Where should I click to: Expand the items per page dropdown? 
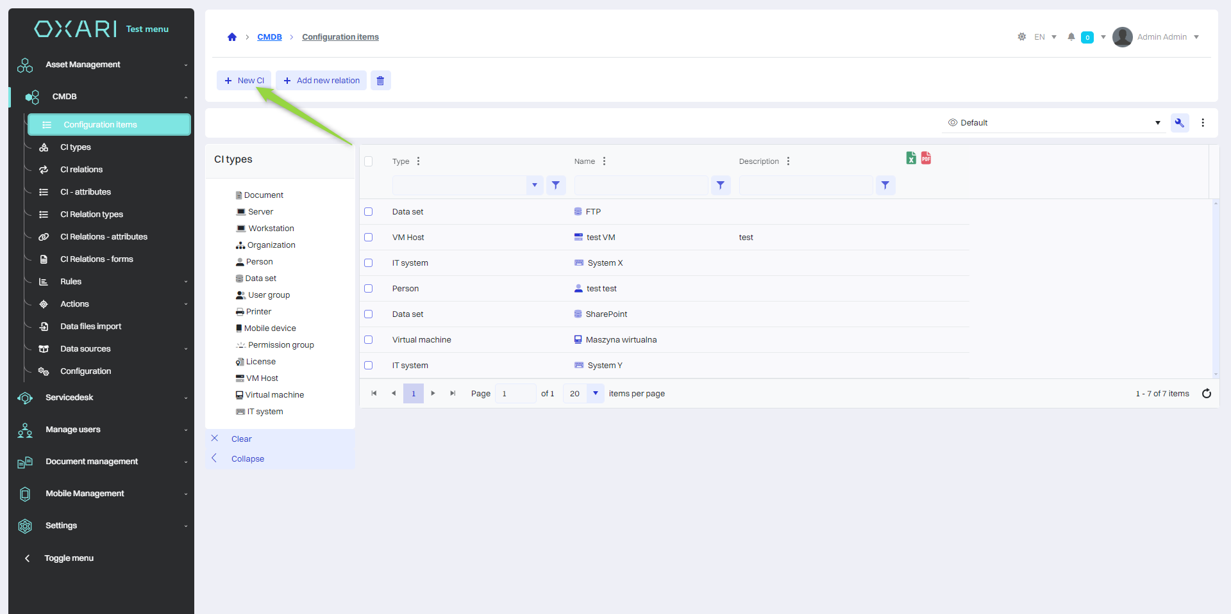[x=595, y=394]
